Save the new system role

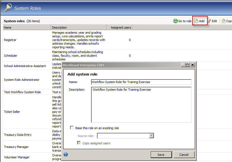point(161,155)
